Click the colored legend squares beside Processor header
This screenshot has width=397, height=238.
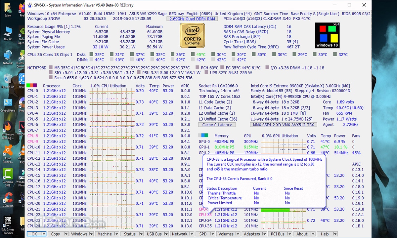32,85
